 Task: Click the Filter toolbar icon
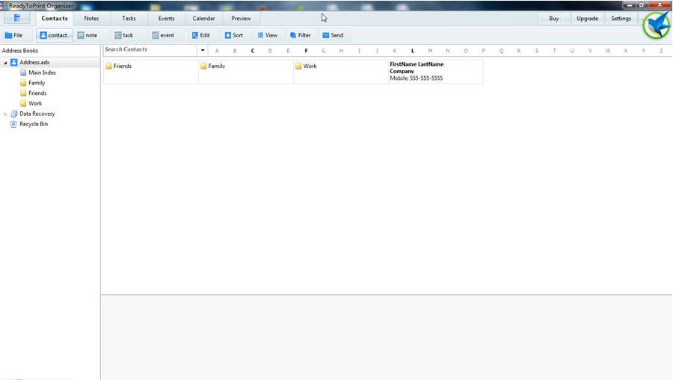(300, 35)
